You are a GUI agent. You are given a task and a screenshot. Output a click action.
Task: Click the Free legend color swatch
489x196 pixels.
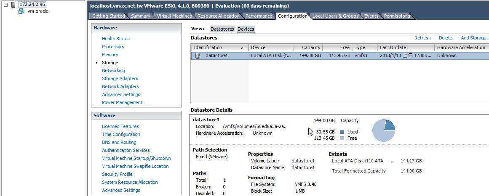tap(342, 138)
